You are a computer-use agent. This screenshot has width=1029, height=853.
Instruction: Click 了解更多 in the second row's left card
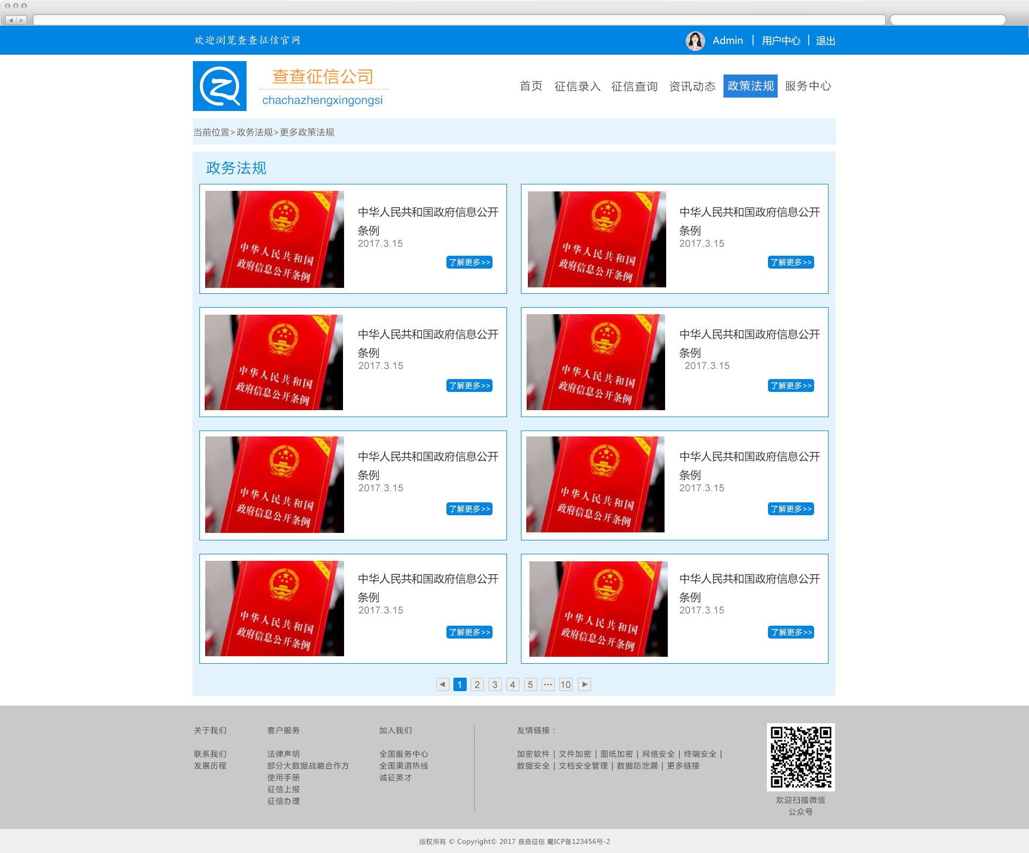(469, 385)
